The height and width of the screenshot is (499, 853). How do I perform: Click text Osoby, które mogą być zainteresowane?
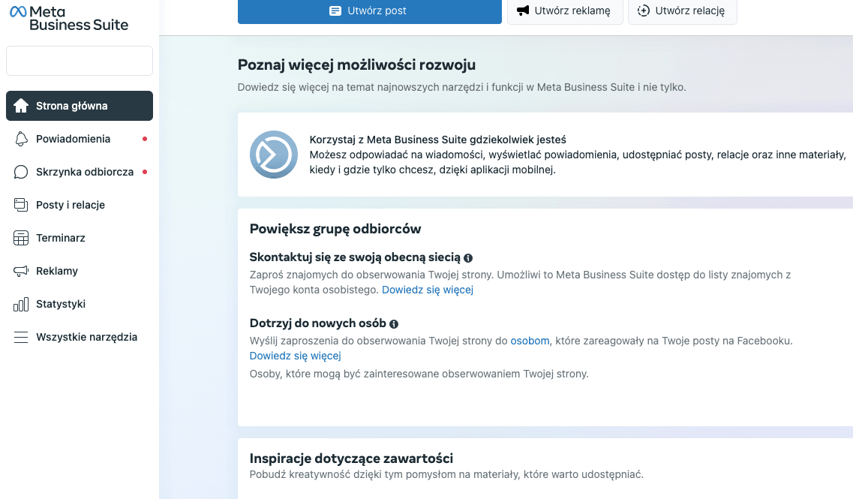[419, 374]
